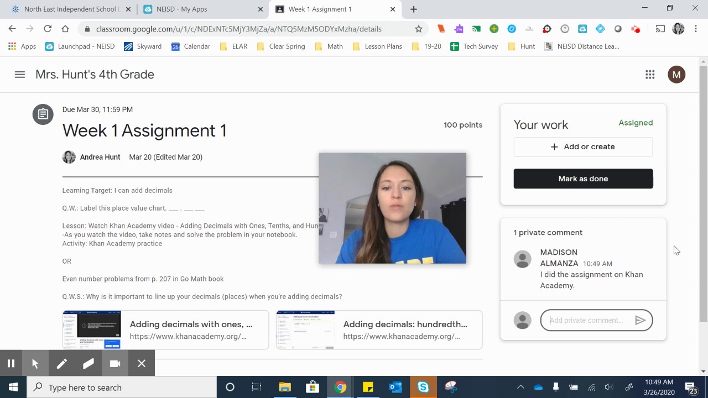
Task: Close the NEISD - My Apps tab
Action: 260,9
